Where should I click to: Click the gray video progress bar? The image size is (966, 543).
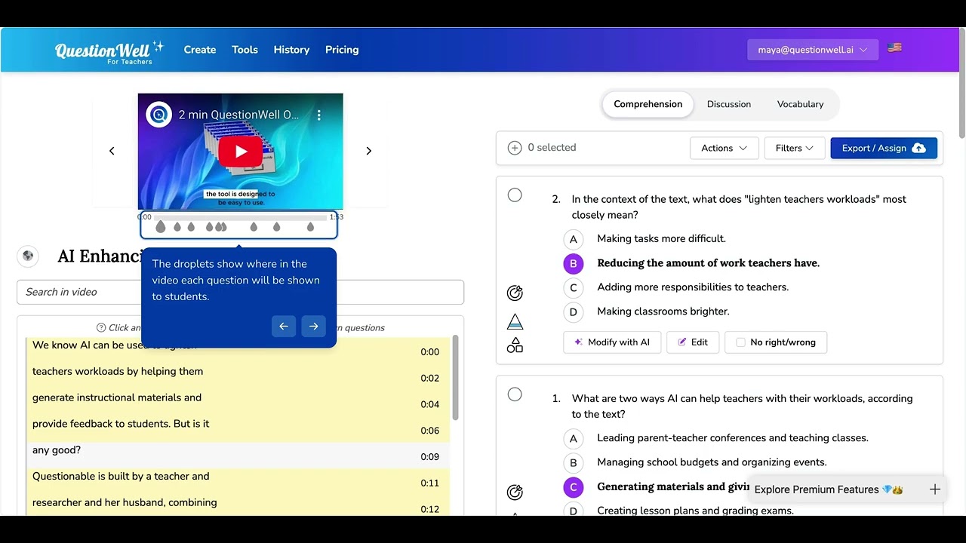pyautogui.click(x=240, y=217)
